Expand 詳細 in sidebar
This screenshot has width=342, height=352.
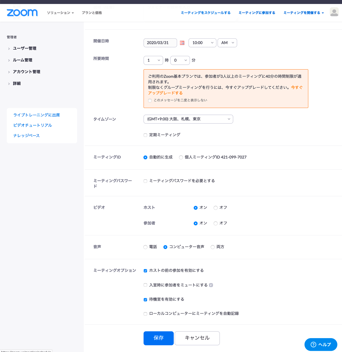click(x=17, y=84)
